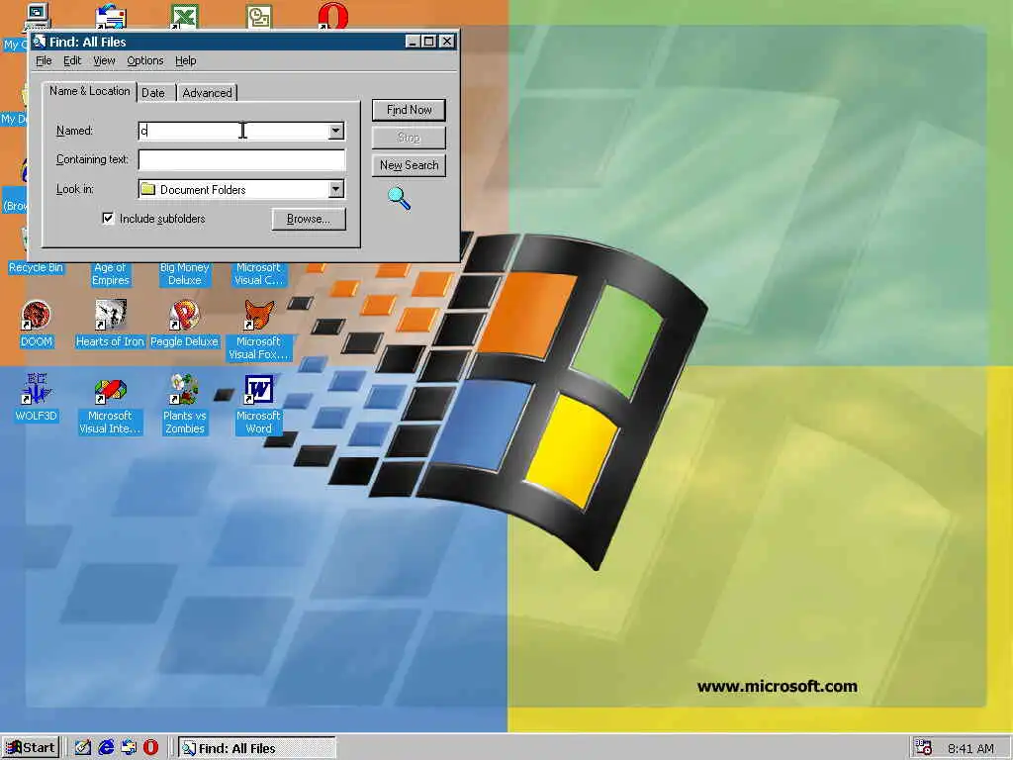Open the Edit menu
The height and width of the screenshot is (760, 1013).
click(71, 60)
